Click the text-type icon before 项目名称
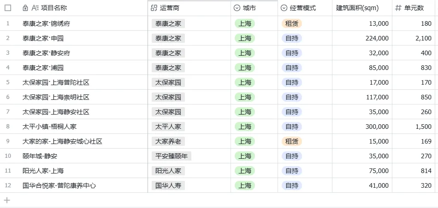438x208 pixels. (35, 8)
